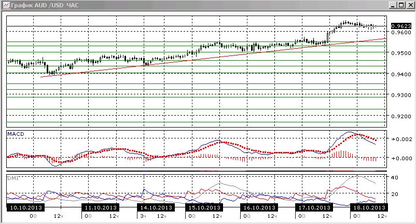Maximize the AUD/USD chart window

click(x=401, y=5)
